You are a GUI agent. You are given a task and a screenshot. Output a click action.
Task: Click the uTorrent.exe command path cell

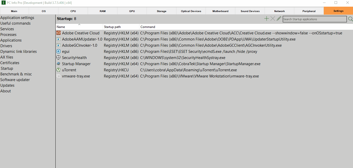188,70
